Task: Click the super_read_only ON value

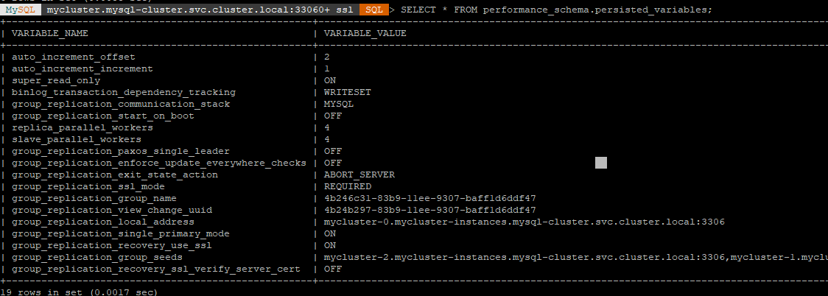Action: click(x=329, y=81)
